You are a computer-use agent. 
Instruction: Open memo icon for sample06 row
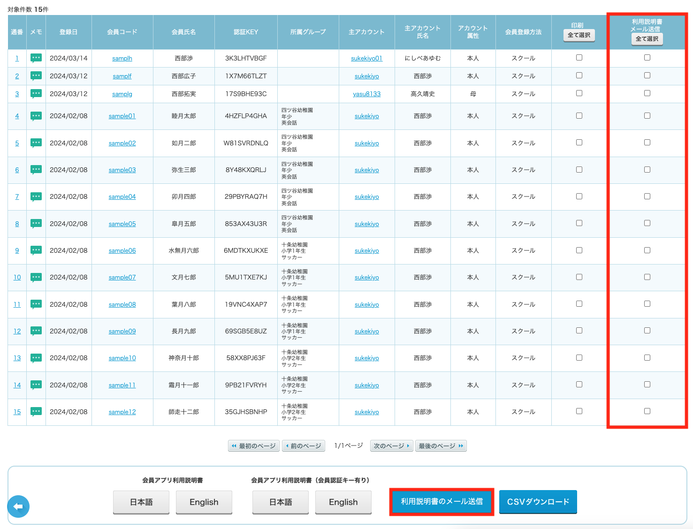click(36, 250)
